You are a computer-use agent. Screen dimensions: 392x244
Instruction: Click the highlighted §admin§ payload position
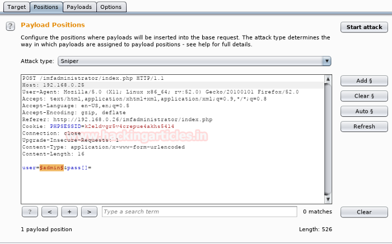click(51, 168)
